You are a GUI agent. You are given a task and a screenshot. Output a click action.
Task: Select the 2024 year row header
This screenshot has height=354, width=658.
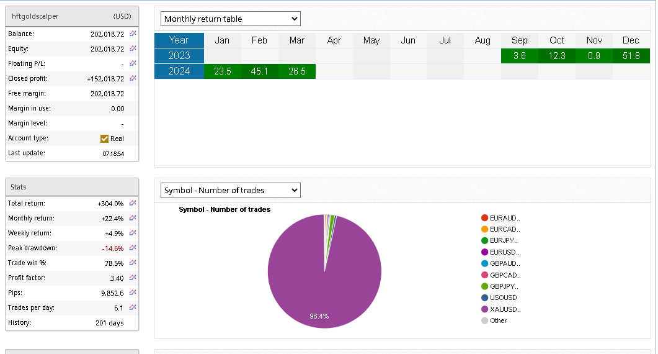coord(179,71)
